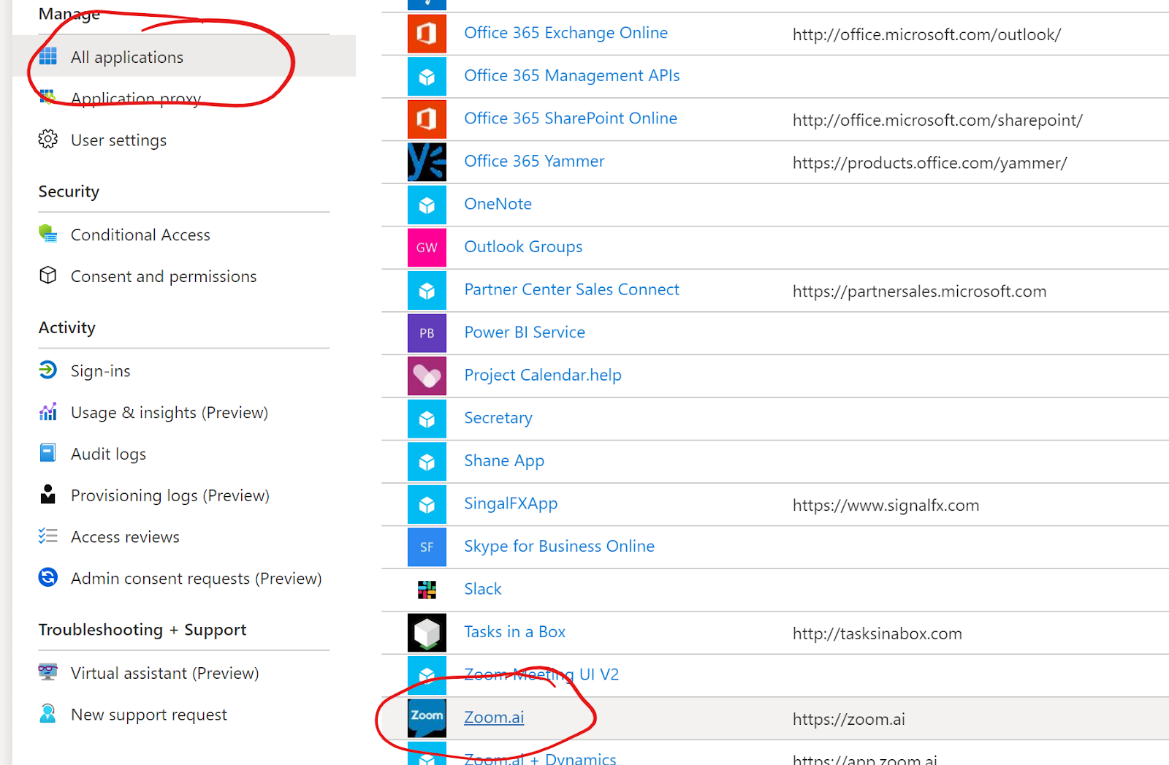The width and height of the screenshot is (1169, 765).
Task: Click the SF Skype for Business icon
Action: (x=427, y=547)
